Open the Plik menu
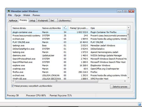Image resolution: width=142 pixels, height=107 pixels. (10, 15)
